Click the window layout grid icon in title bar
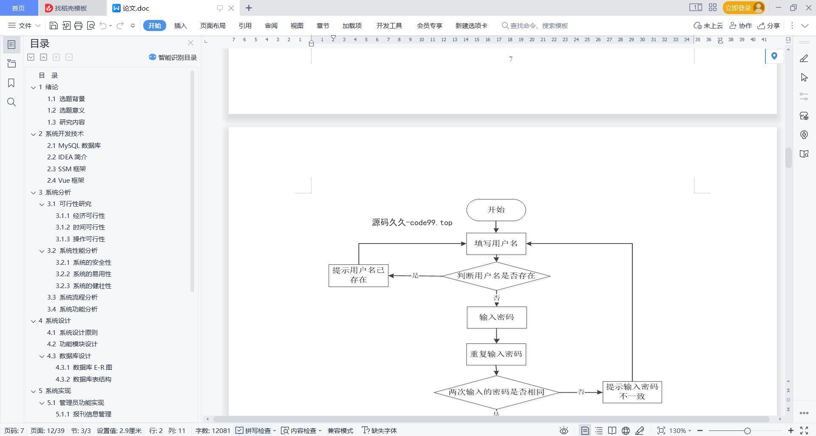The width and height of the screenshot is (816, 436). [713, 8]
